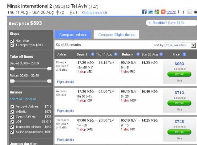The height and width of the screenshot is (145, 197).
Task: Select the Compare prices tab
Action: (x=73, y=35)
